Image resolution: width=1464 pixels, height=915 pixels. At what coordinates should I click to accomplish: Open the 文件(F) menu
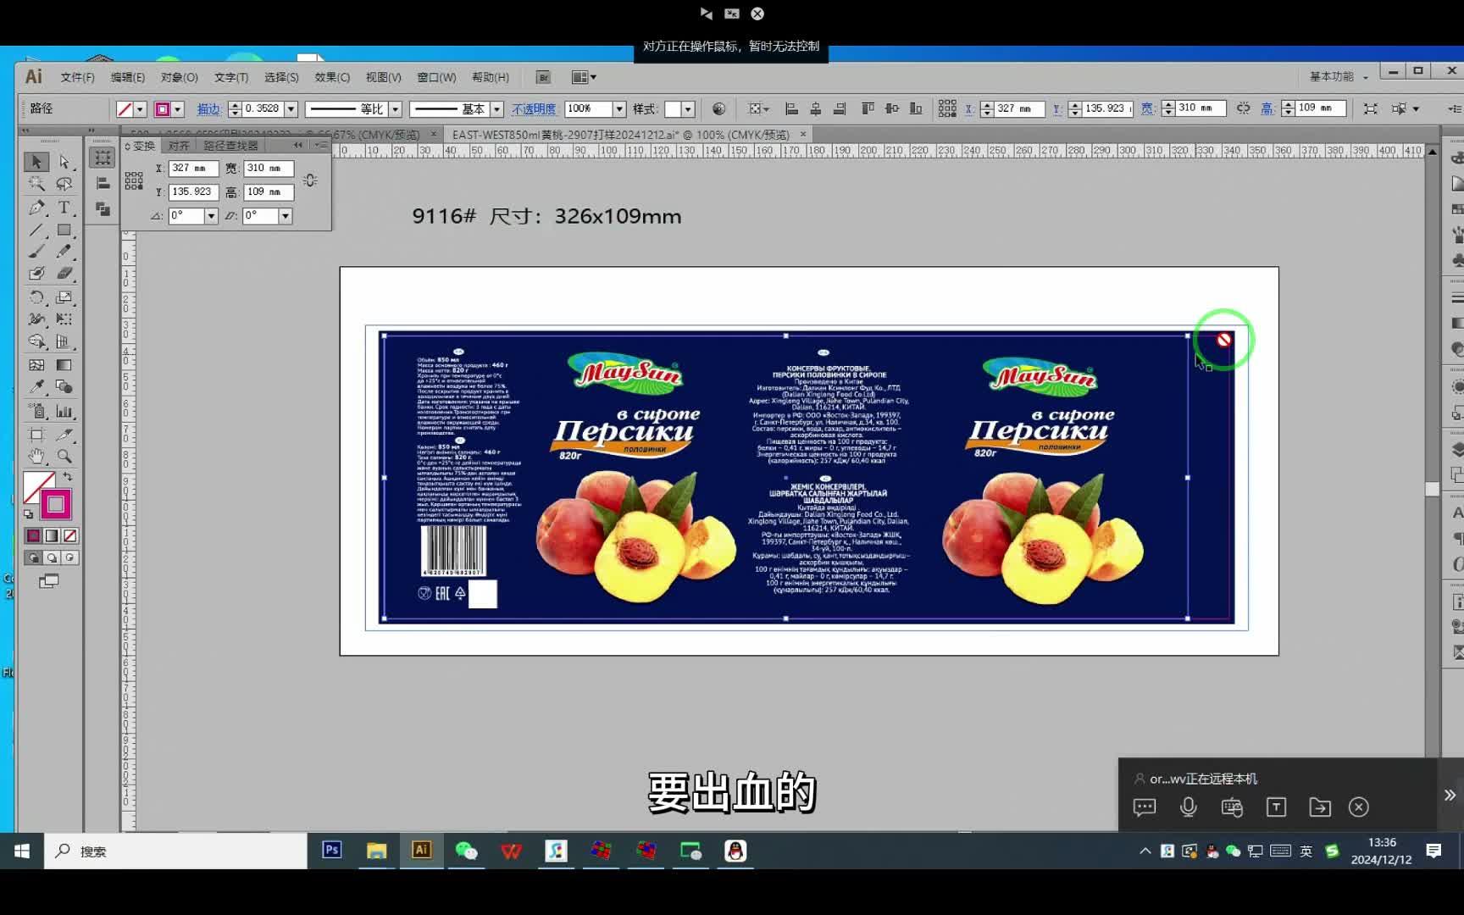tap(77, 77)
